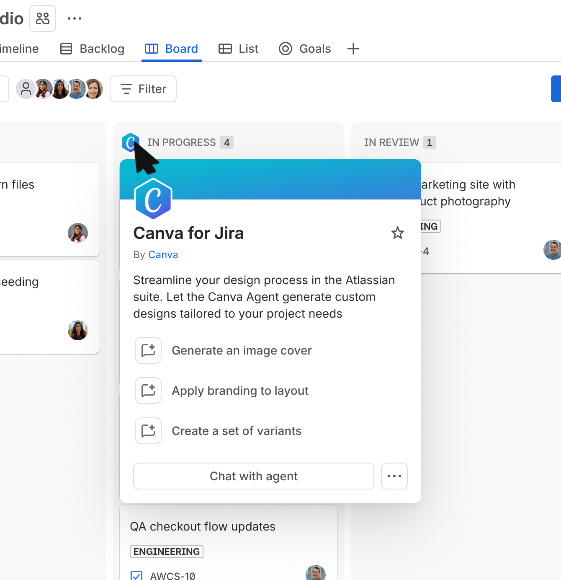Click the Canva agent icon beside In Progress
This screenshot has height=580, width=561.
(131, 142)
